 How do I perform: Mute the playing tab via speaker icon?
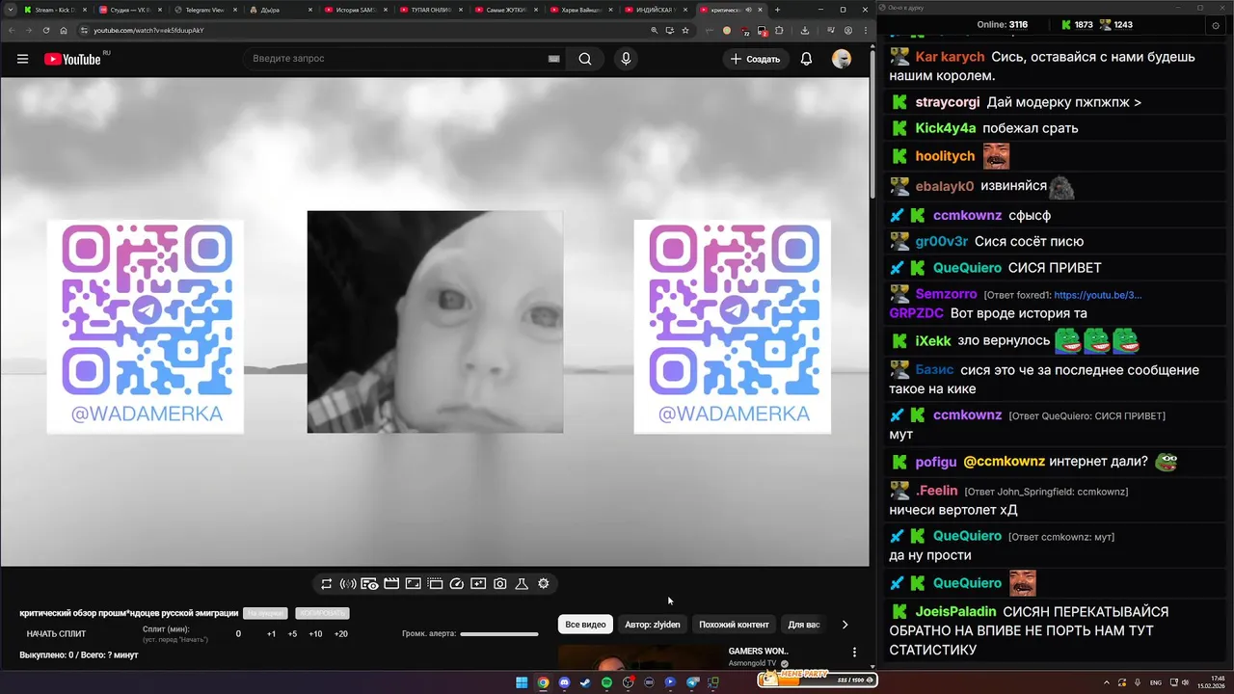(749, 10)
